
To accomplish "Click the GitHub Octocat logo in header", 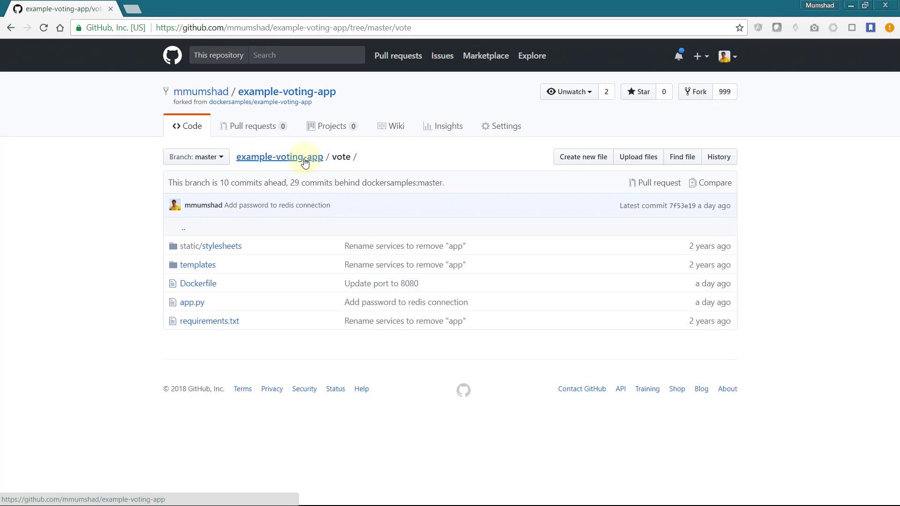I will [x=172, y=55].
